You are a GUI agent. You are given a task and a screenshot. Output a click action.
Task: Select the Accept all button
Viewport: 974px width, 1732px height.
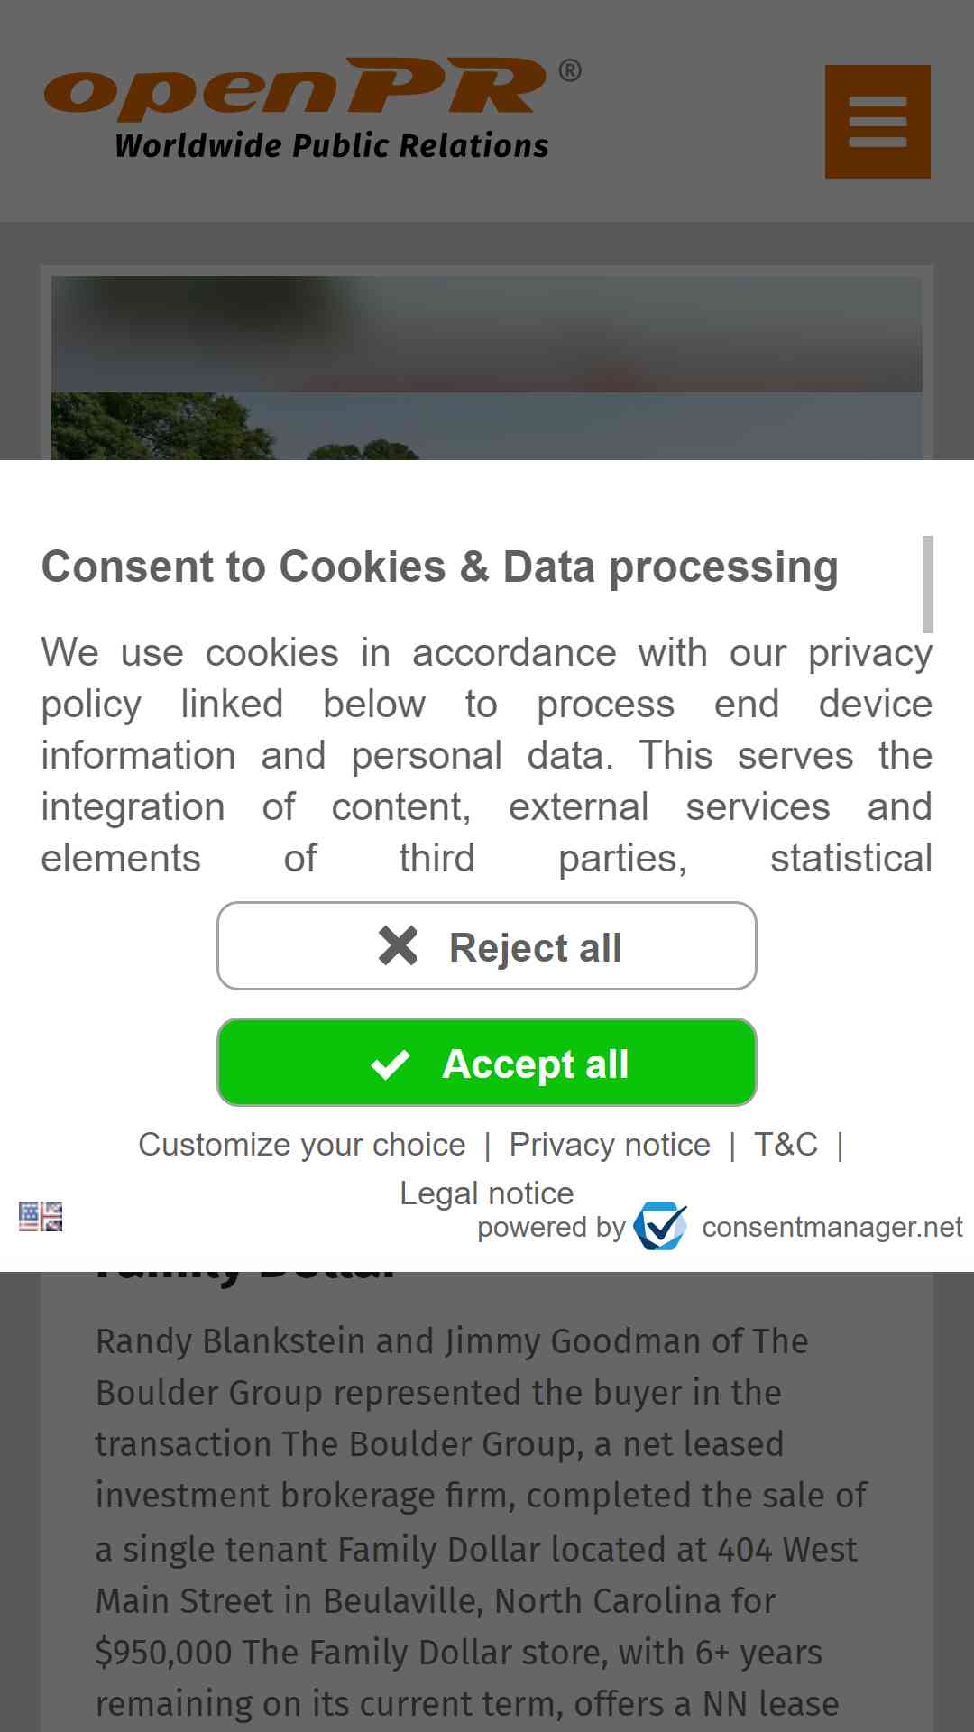487,1063
